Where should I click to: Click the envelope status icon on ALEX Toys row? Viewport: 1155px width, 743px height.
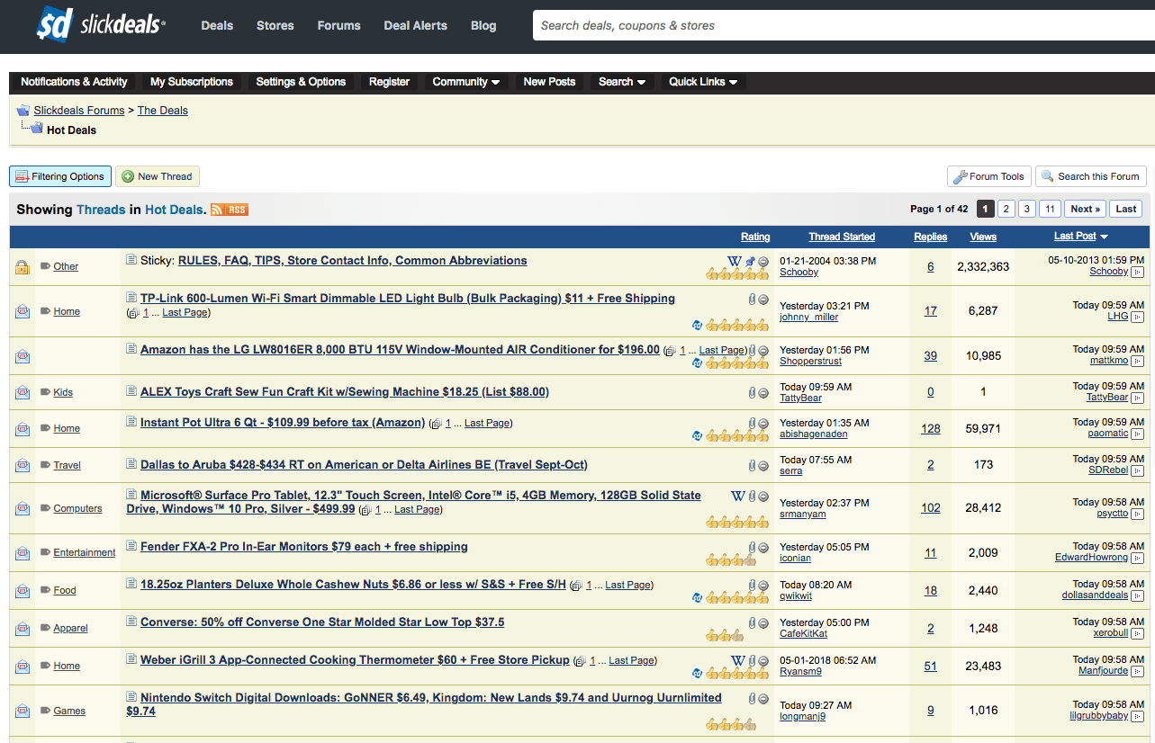[22, 393]
